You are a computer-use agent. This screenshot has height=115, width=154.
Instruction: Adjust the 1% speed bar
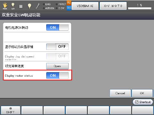click(140, 8)
